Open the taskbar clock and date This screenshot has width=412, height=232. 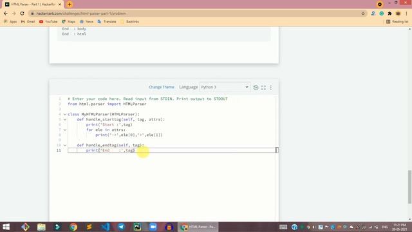(400, 227)
